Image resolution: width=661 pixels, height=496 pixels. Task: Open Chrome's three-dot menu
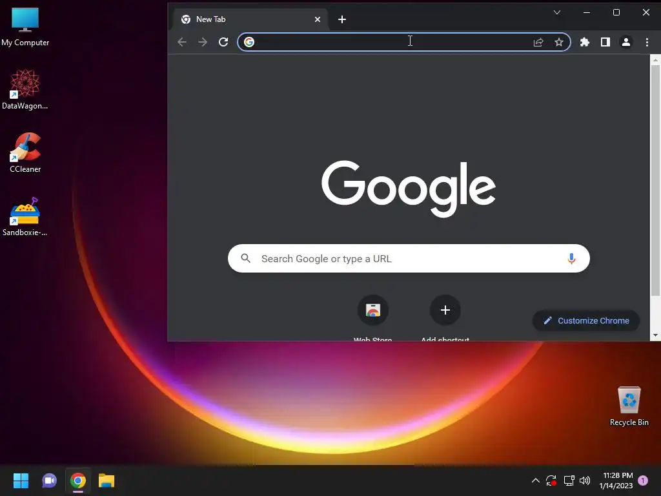pyautogui.click(x=647, y=42)
